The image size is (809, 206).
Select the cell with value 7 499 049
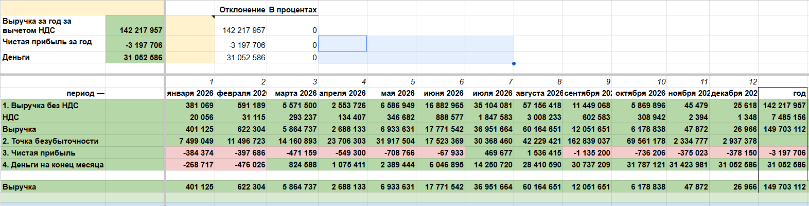pyautogui.click(x=190, y=141)
